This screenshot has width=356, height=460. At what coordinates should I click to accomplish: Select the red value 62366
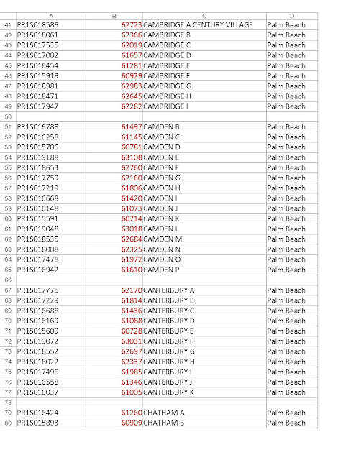[132, 35]
